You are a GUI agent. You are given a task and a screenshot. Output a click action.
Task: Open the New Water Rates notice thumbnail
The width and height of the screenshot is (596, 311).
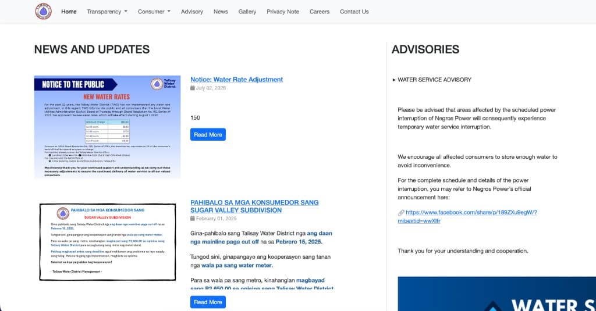[x=107, y=127]
